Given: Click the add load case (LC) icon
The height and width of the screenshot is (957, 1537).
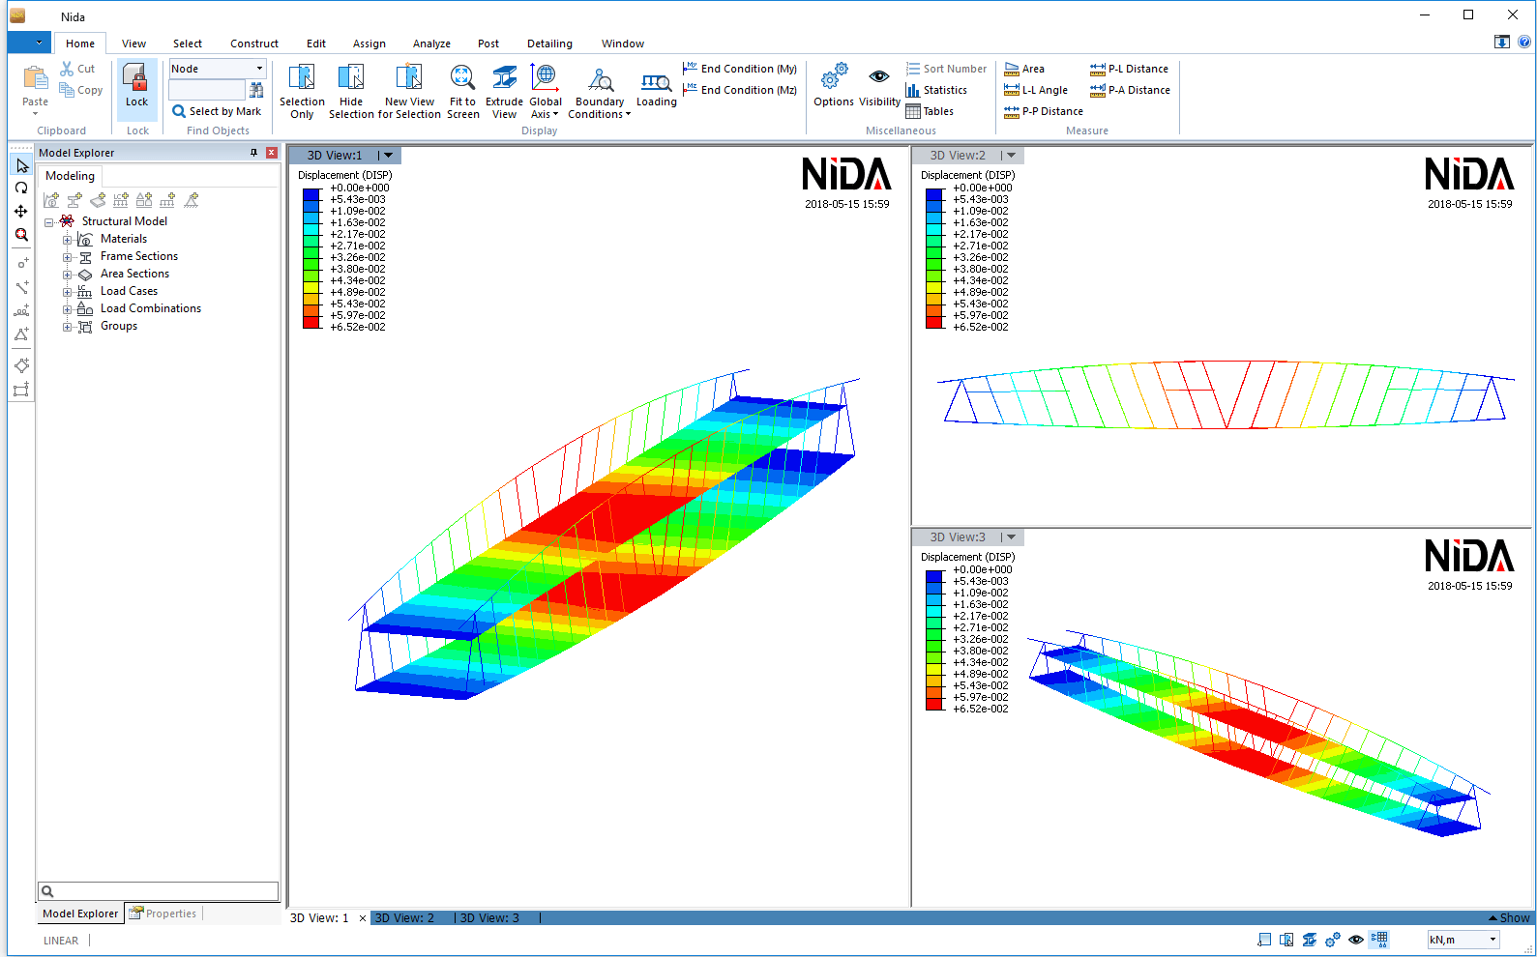Looking at the screenshot, I should point(121,200).
